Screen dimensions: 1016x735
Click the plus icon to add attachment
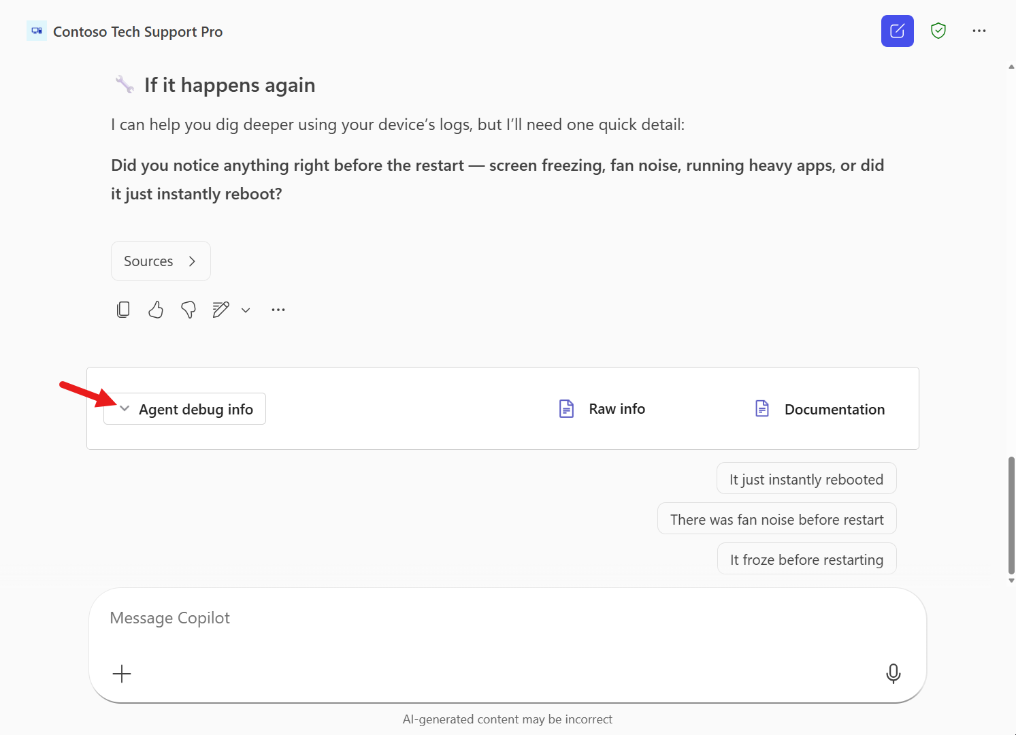point(122,674)
